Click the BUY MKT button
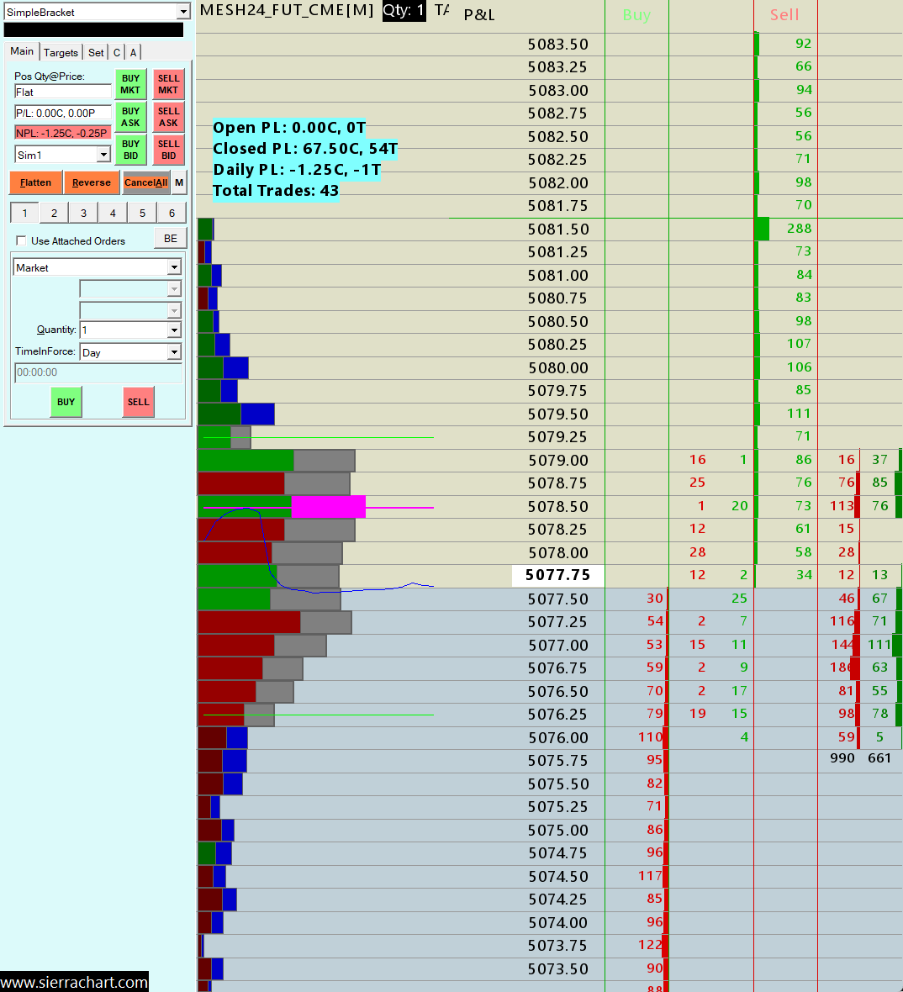 pyautogui.click(x=130, y=84)
